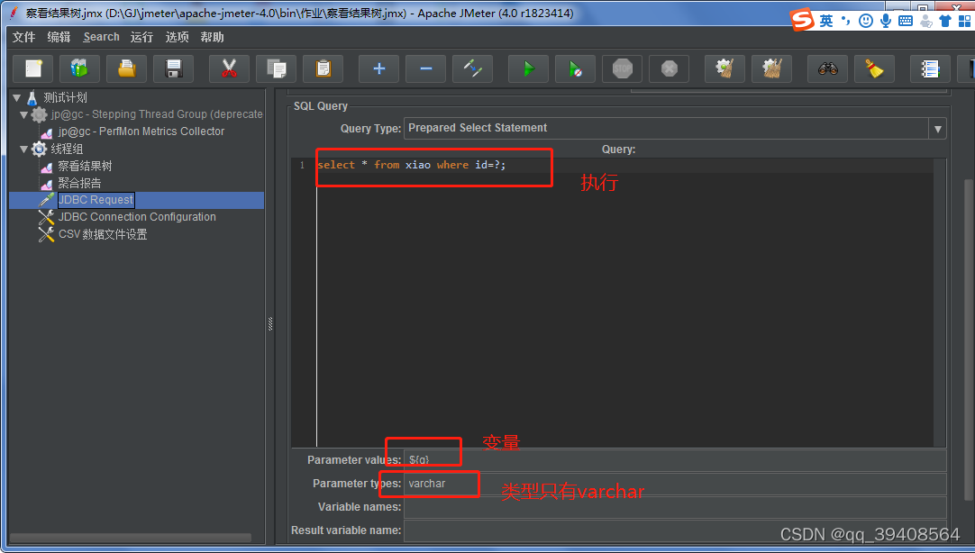The width and height of the screenshot is (975, 553).
Task: Select 测试计划 in the tree
Action: (x=65, y=97)
